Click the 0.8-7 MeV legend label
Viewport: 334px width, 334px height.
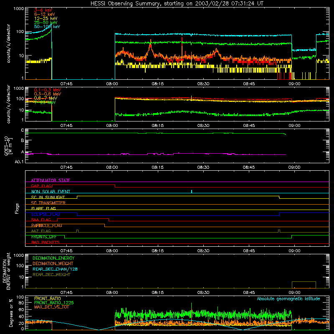[46, 98]
